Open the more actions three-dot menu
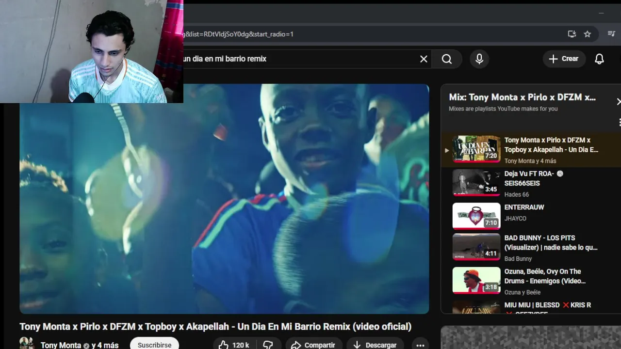Screen dimensions: 621x349 (x=420, y=345)
